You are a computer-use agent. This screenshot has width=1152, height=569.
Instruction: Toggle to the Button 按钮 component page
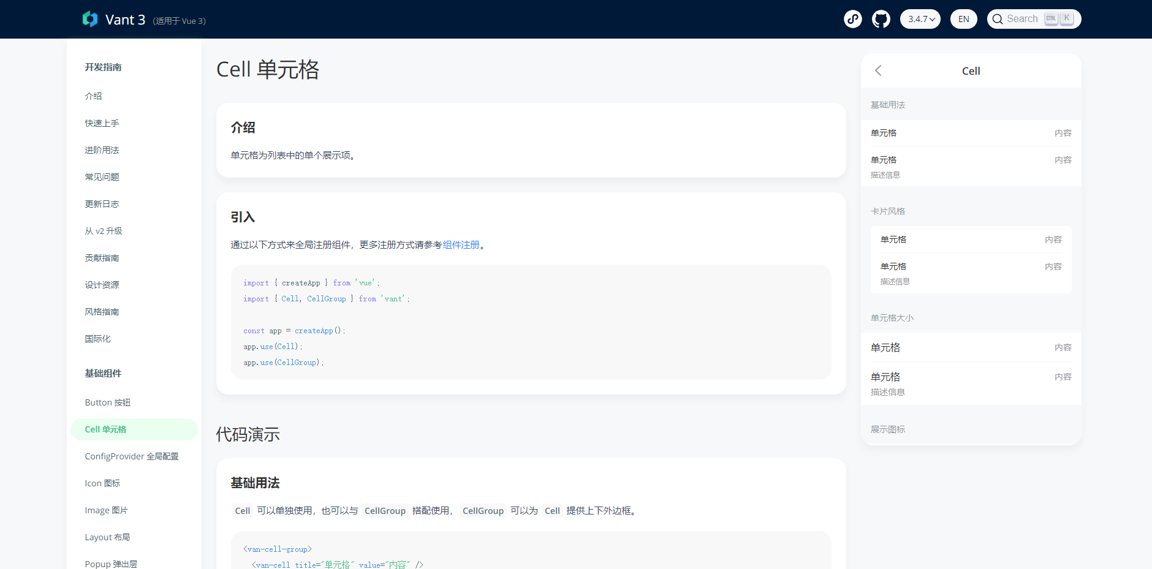(107, 402)
